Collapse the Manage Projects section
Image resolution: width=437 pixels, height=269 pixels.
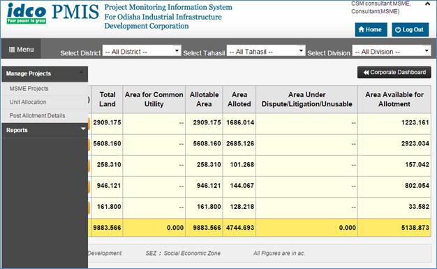point(45,73)
